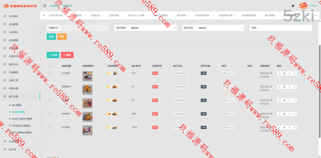Click the download-arrow icon in SG interface row
The height and width of the screenshot is (158, 321).
click(x=289, y=100)
